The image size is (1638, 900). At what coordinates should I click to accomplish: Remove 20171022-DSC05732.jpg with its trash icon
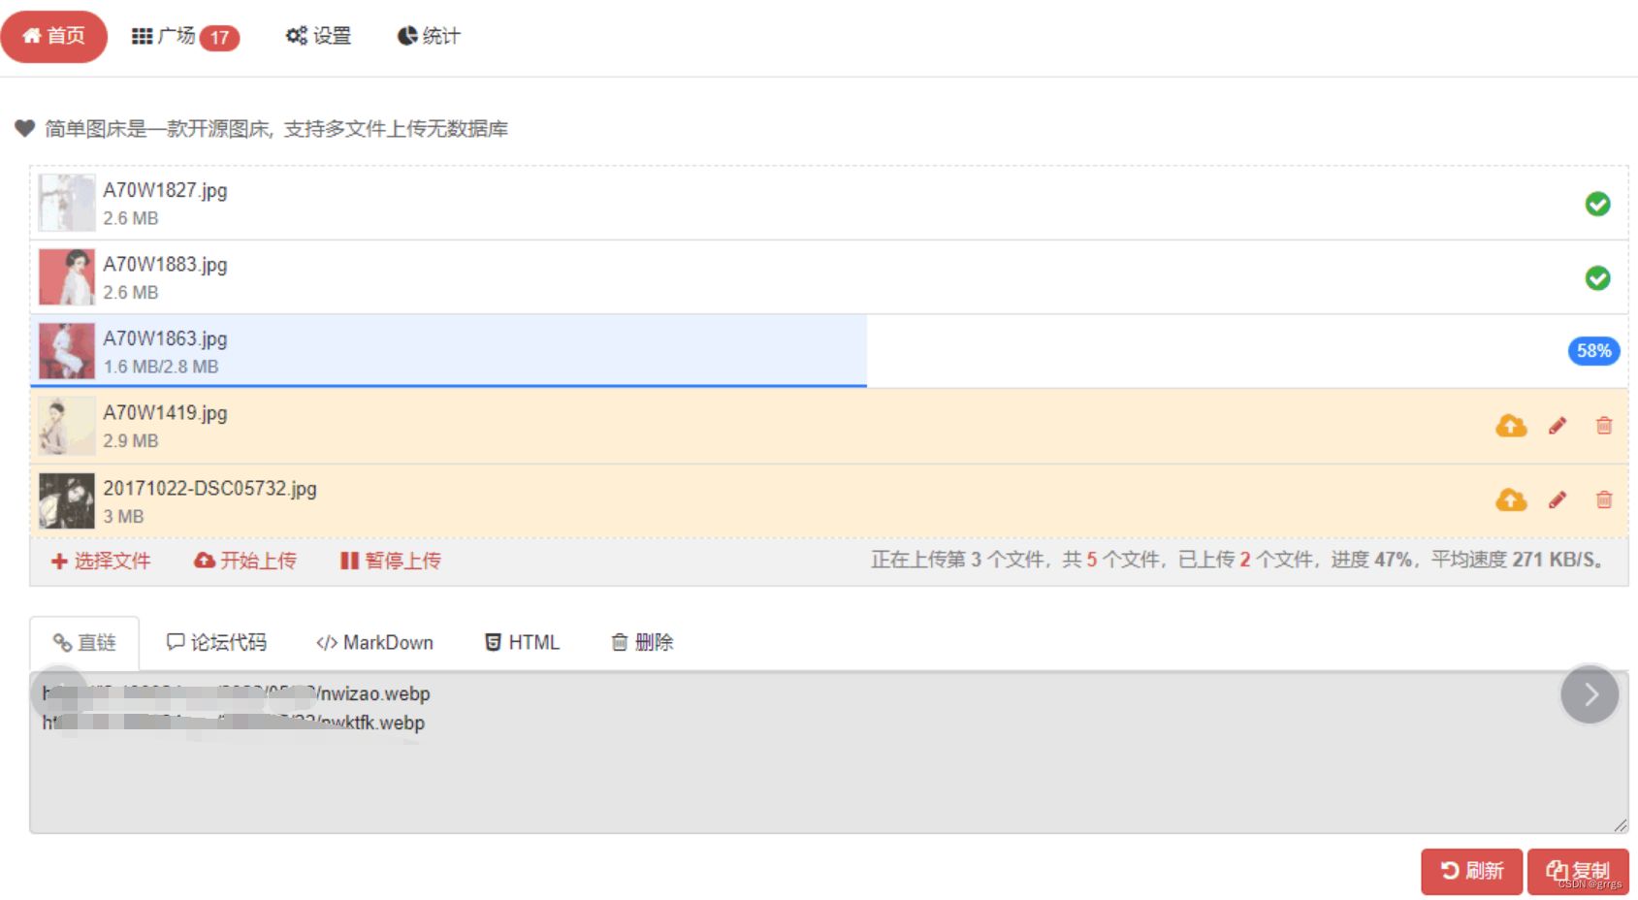click(1603, 500)
